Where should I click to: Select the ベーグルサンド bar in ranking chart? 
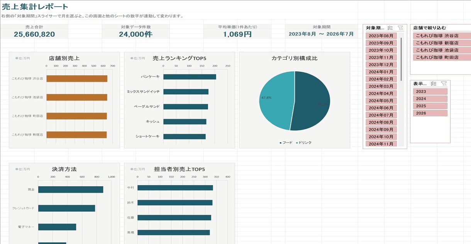click(185, 106)
